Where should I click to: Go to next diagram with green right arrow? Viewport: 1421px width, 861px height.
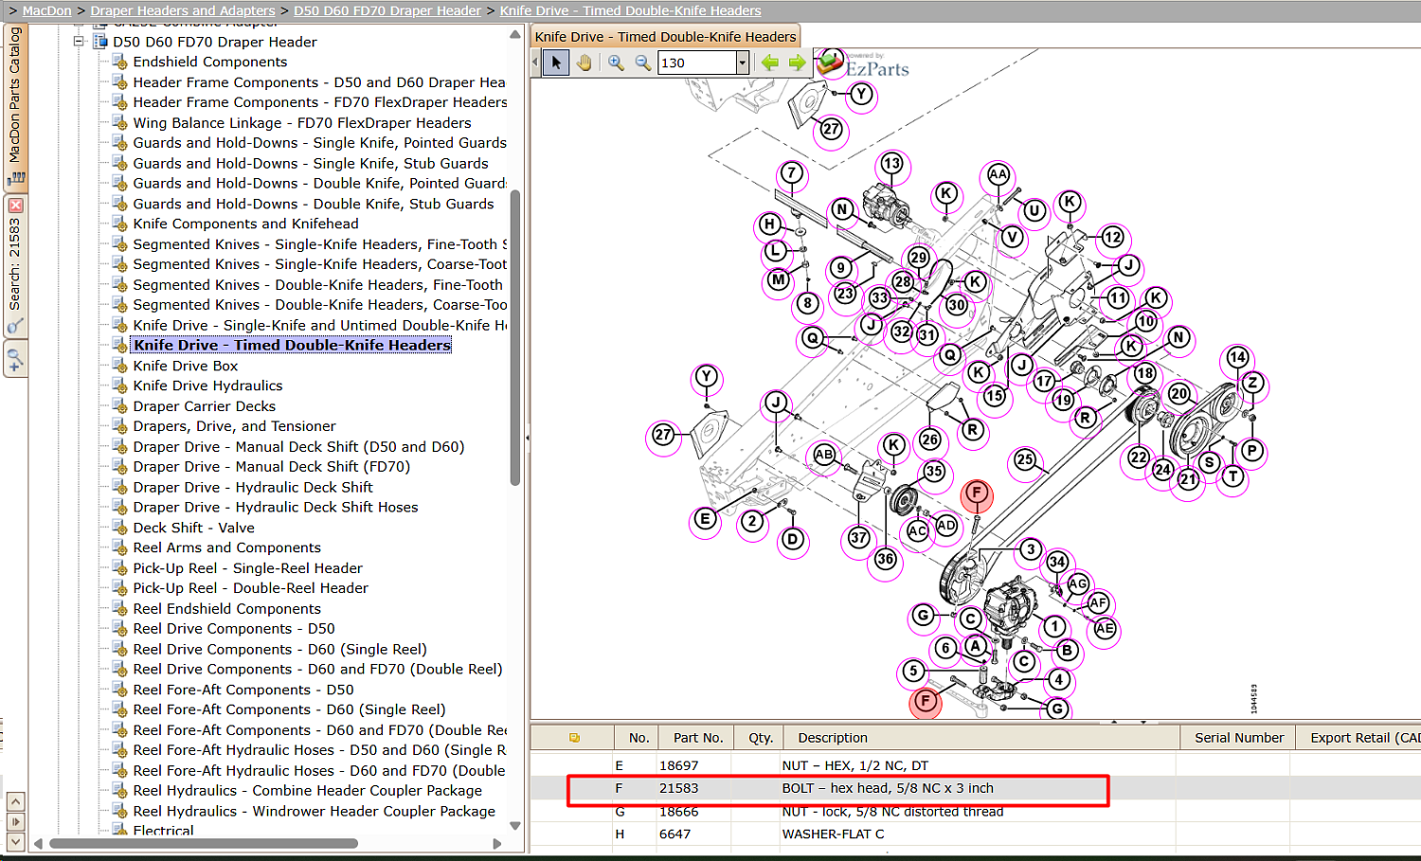798,63
